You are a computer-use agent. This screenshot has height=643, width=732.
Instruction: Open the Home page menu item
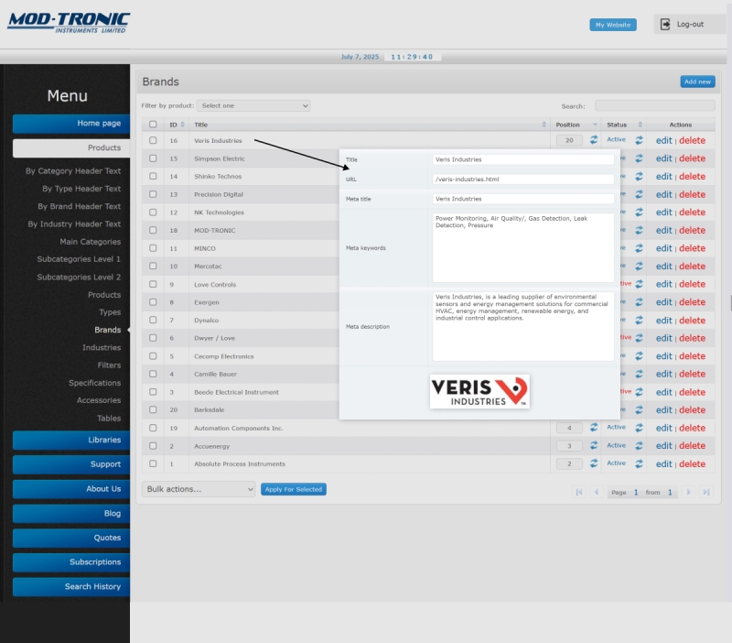(x=71, y=124)
